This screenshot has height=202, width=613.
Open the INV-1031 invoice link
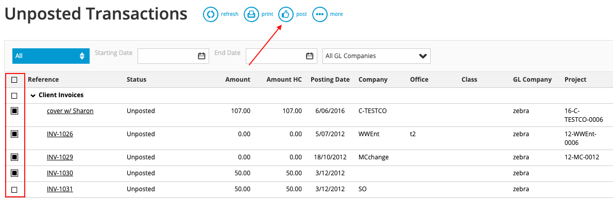60,189
